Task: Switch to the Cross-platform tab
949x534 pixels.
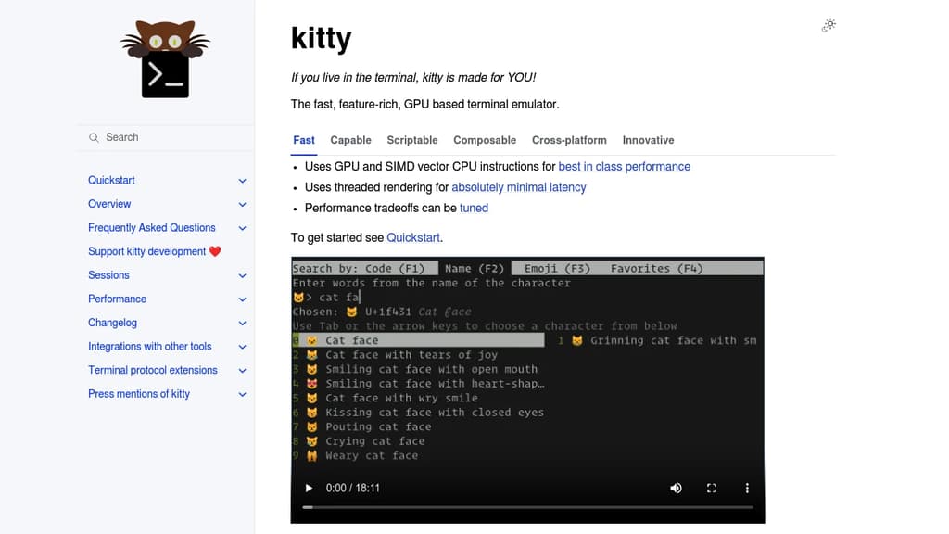Action: 569,140
